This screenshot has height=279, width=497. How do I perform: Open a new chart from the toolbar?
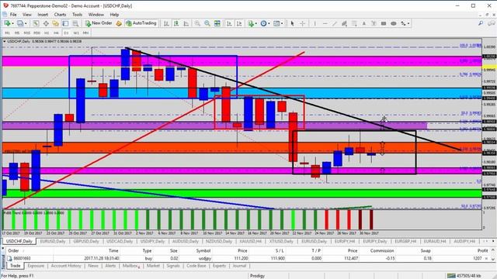(7, 23)
